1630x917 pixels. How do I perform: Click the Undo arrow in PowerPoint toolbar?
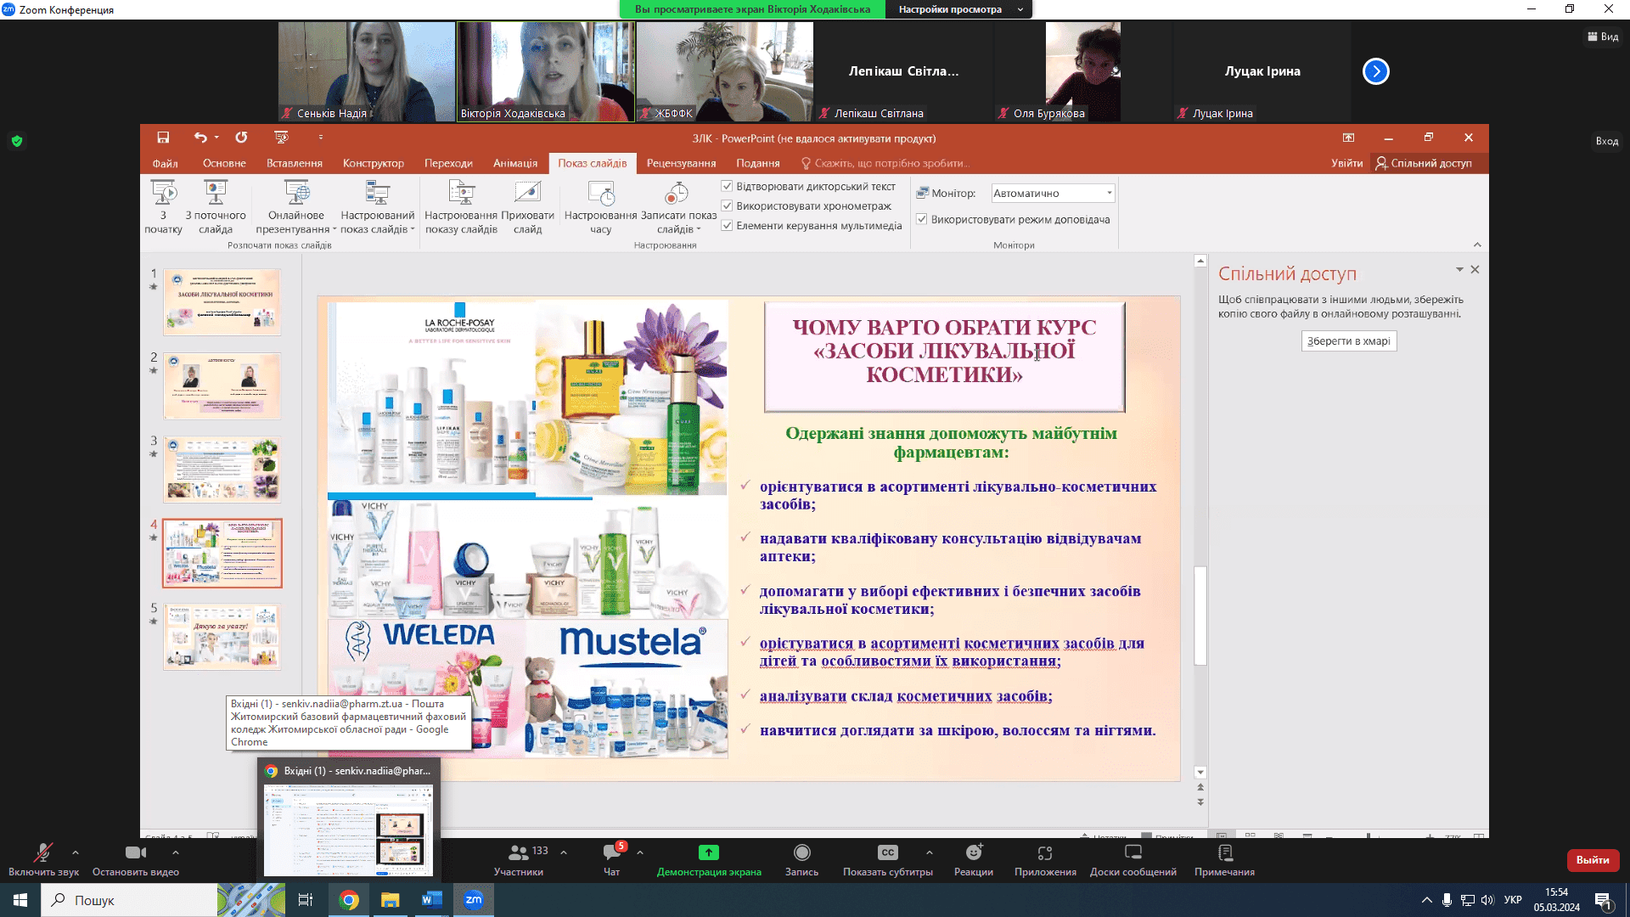tap(200, 138)
